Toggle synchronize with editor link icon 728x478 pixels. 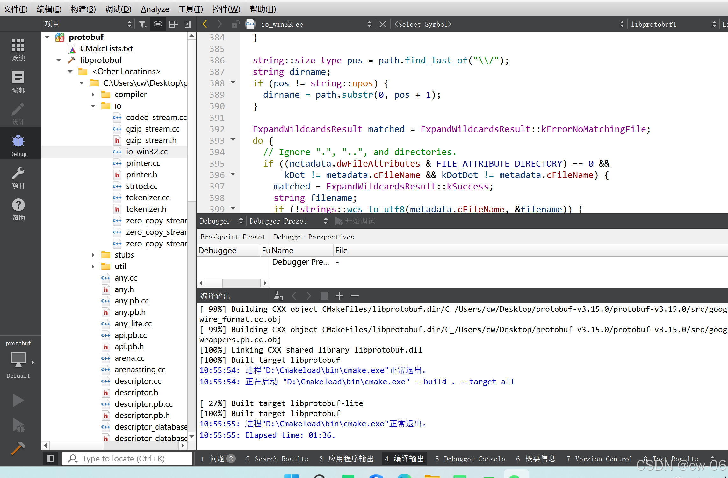158,24
